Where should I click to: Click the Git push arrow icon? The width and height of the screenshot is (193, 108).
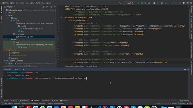(173, 3)
